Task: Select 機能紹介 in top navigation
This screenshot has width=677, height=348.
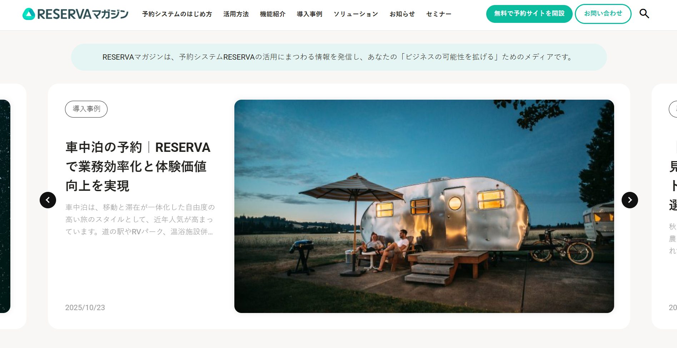Action: click(273, 14)
